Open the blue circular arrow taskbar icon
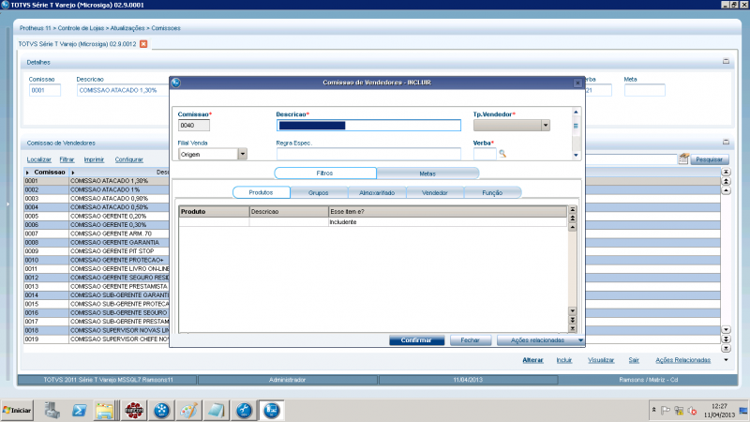 [x=244, y=410]
